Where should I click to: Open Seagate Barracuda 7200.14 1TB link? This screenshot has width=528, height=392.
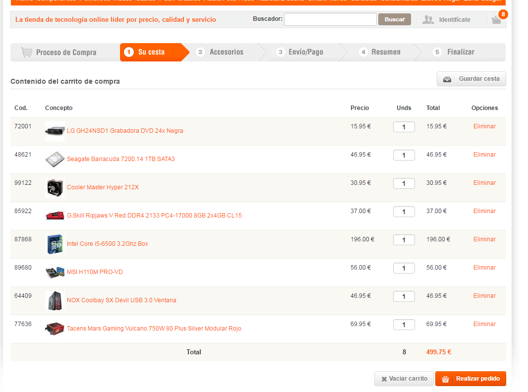(x=121, y=159)
